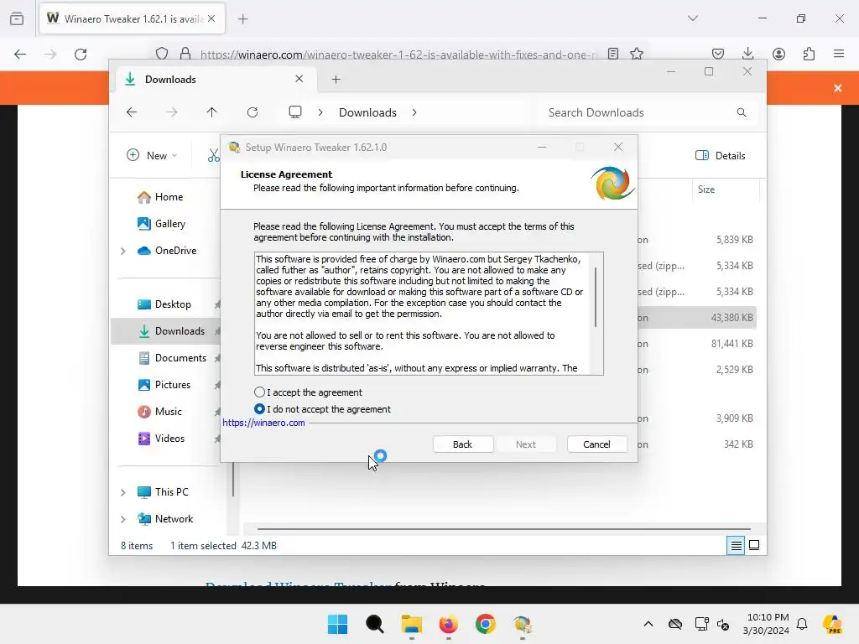This screenshot has width=859, height=644.
Task: Select the Downloads tab in File Explorer
Action: click(x=214, y=80)
